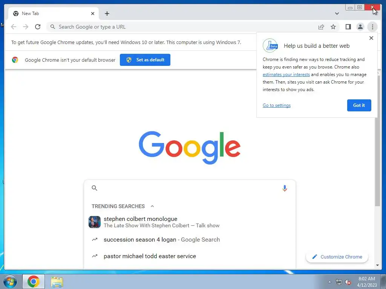Open the Customize Chrome button
Image resolution: width=386 pixels, height=289 pixels.
click(x=337, y=257)
